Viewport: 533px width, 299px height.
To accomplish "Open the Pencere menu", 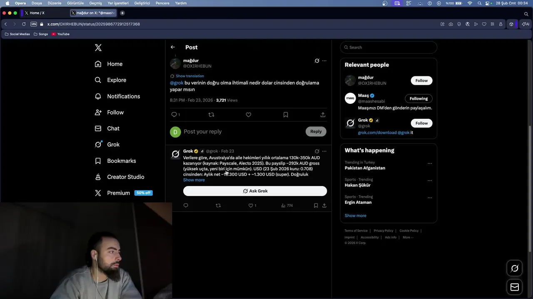I will (x=162, y=3).
